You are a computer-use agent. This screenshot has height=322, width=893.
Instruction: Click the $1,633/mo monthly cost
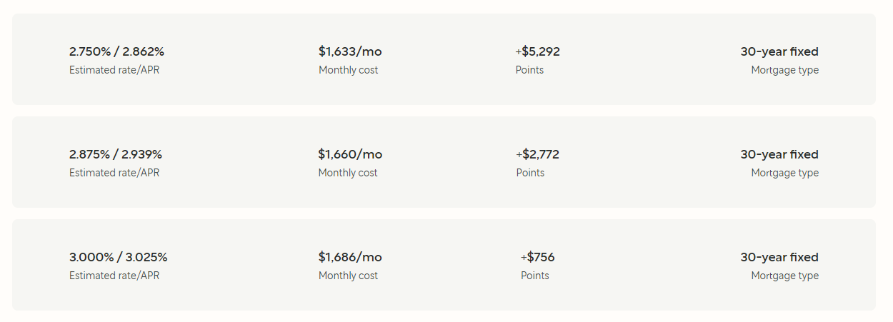pos(350,51)
